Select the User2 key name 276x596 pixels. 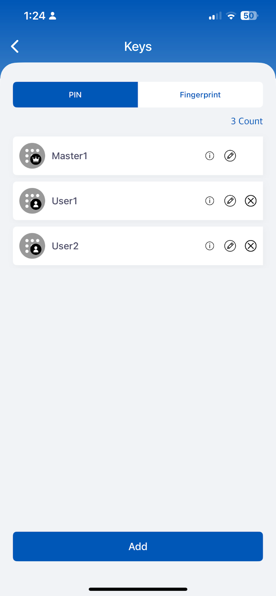click(65, 246)
